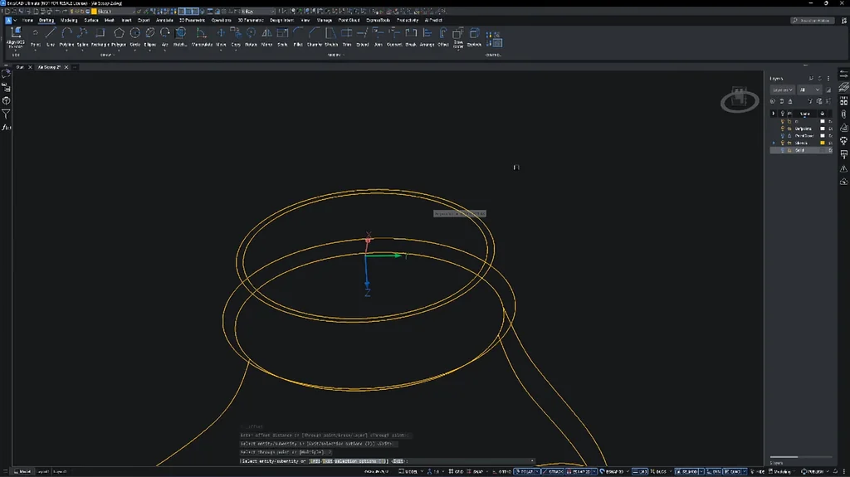Select the Rotate tool
The image size is (850, 477).
tap(251, 37)
